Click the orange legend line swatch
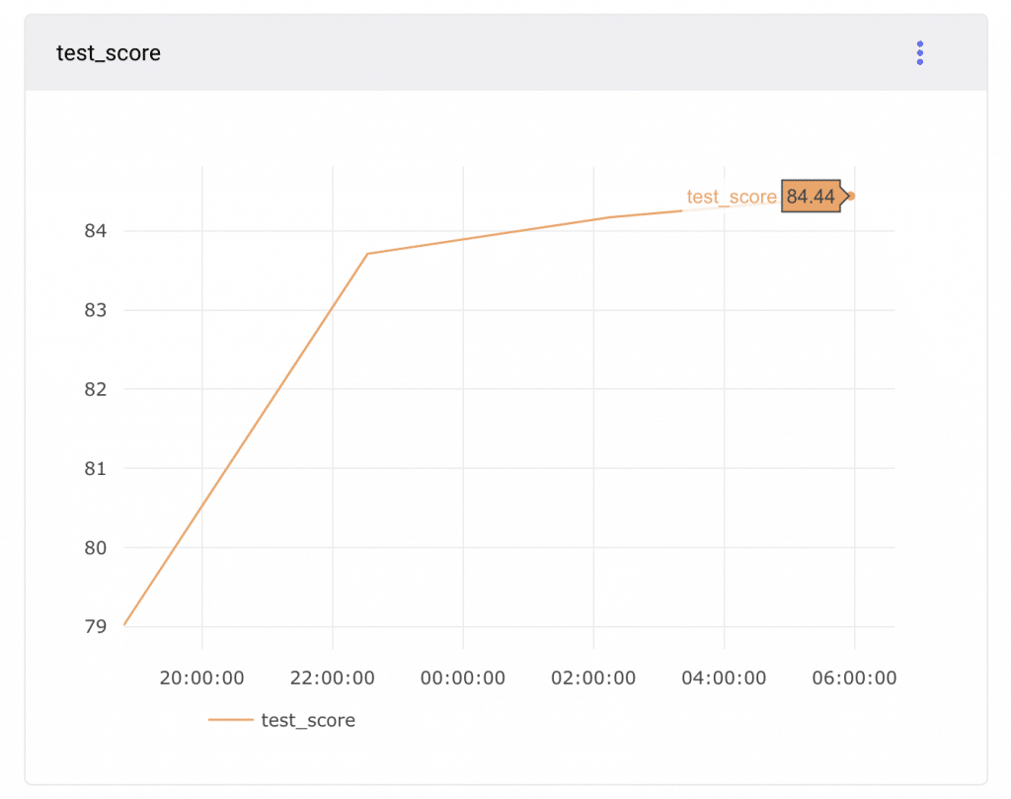This screenshot has width=1011, height=799. pyautogui.click(x=230, y=721)
